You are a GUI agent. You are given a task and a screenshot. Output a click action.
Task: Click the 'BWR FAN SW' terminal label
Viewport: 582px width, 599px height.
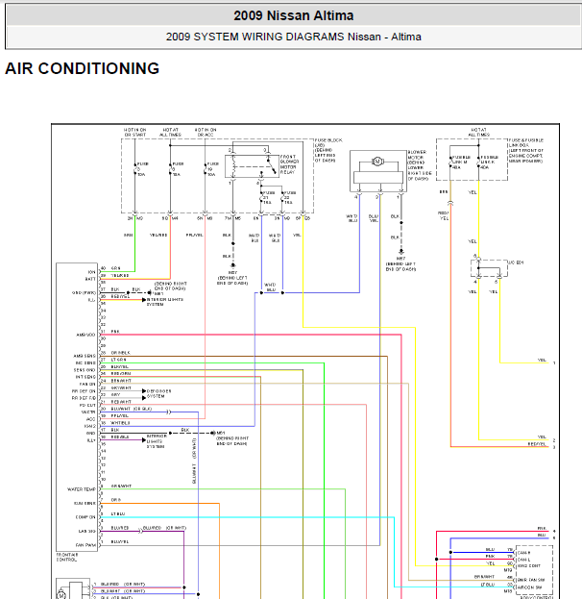[x=531, y=580]
